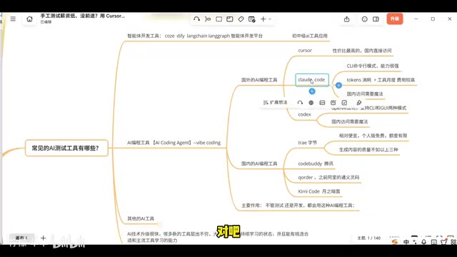This screenshot has height=257, width=457.
Task: Switch to the 画布 1 sheet tab
Action: coord(21,238)
